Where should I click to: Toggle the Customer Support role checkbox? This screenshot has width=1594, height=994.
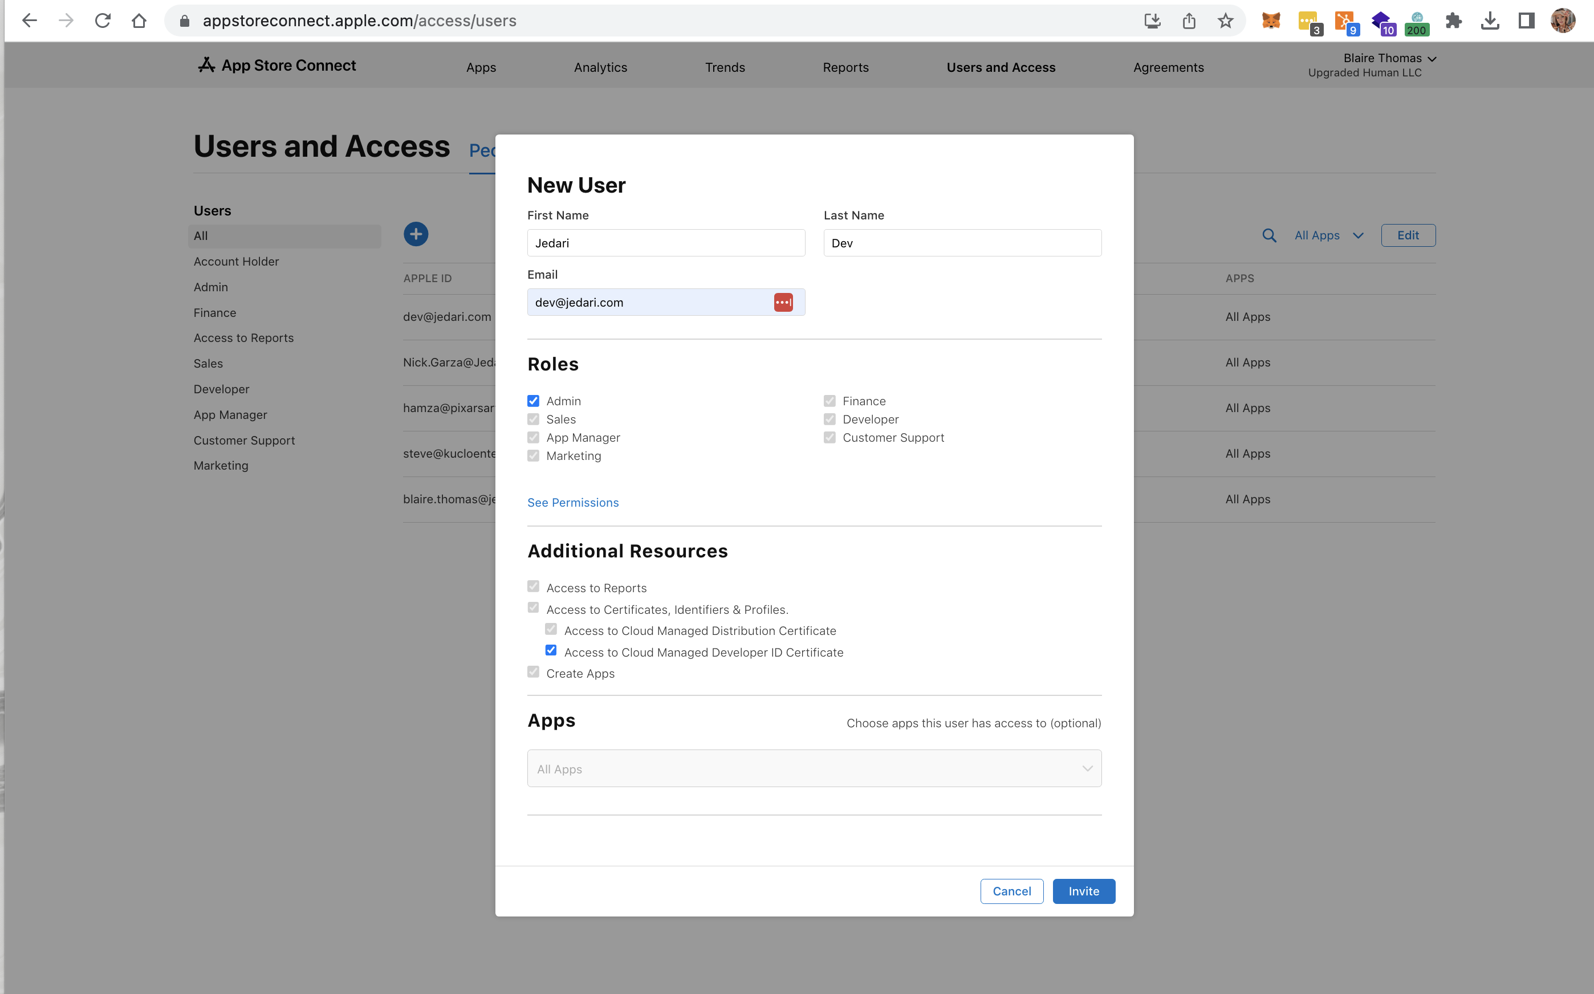click(829, 437)
